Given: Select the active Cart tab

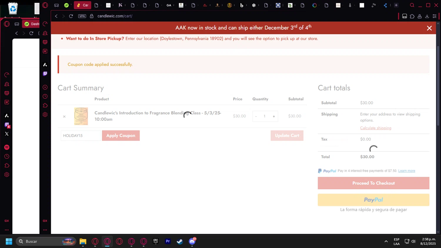Looking at the screenshot, I should coord(82,5).
